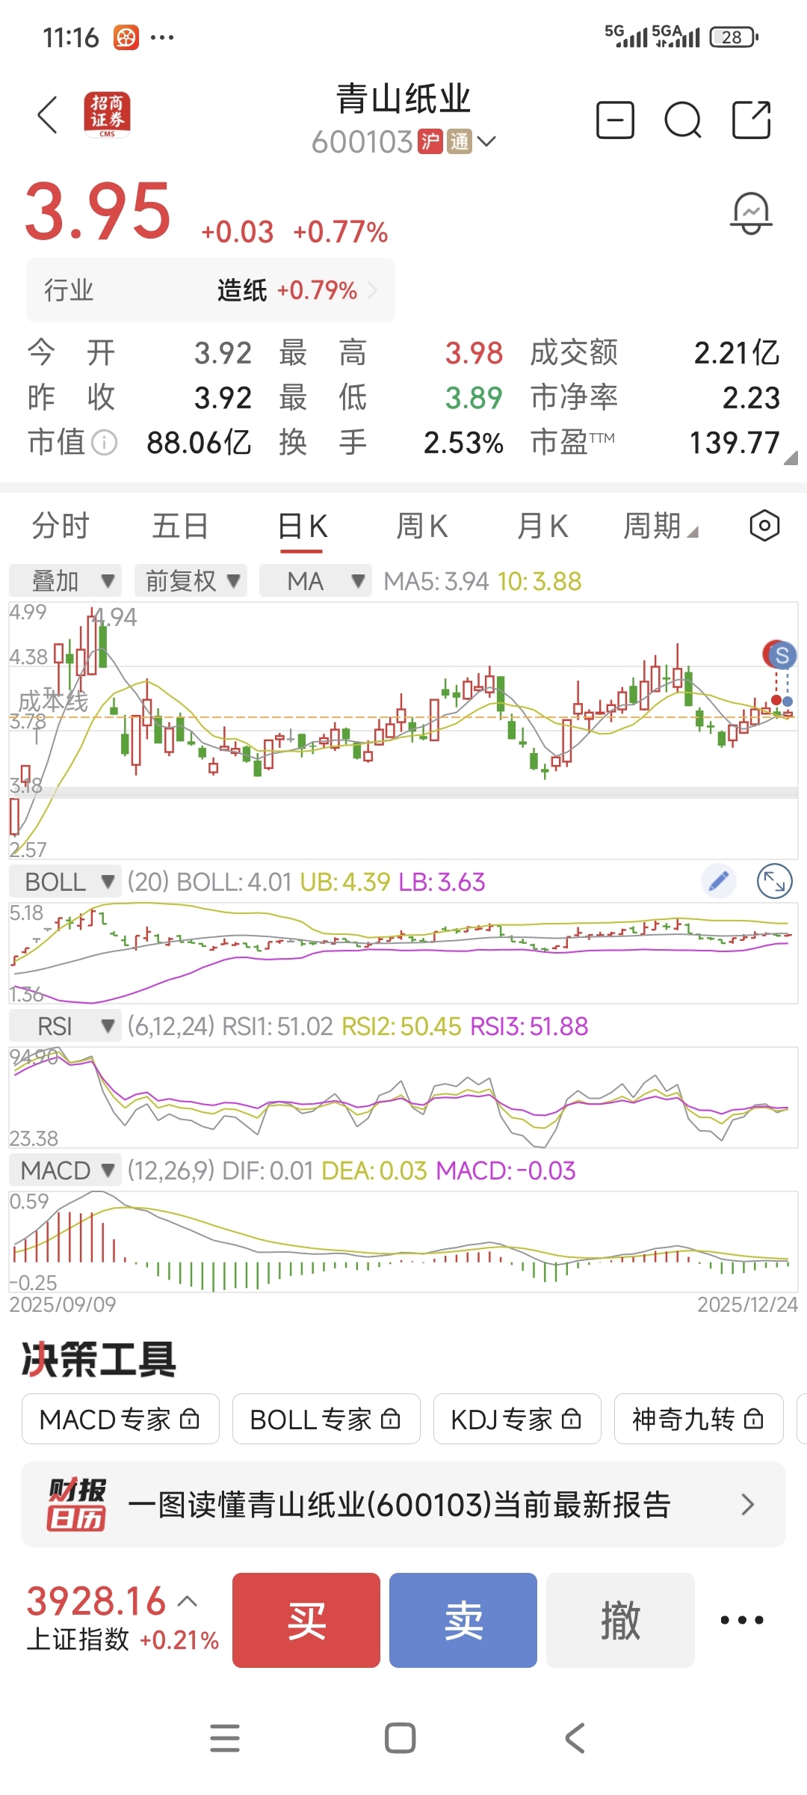Tap the back arrow at top left
This screenshot has width=807, height=1795.
[48, 115]
